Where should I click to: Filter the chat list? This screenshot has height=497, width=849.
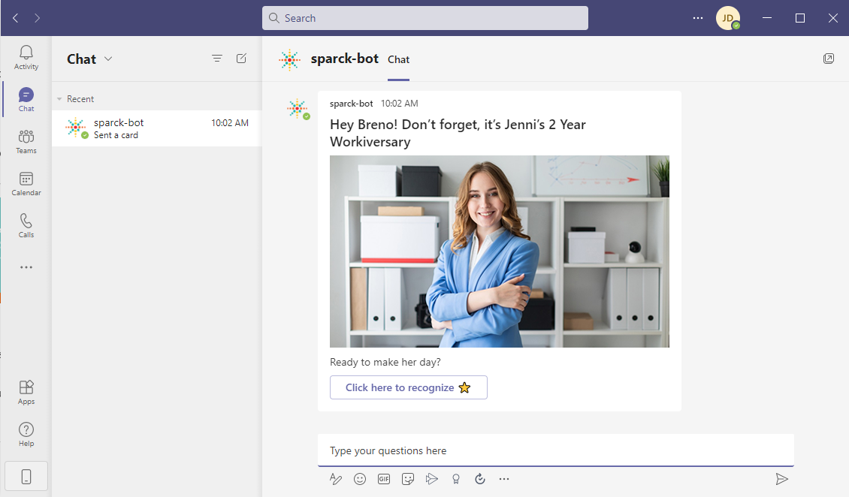(x=217, y=59)
